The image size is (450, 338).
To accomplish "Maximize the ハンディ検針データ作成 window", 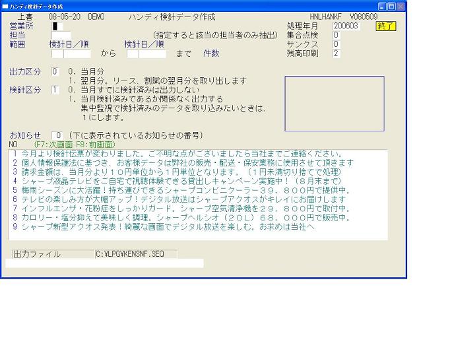I will (391, 7).
